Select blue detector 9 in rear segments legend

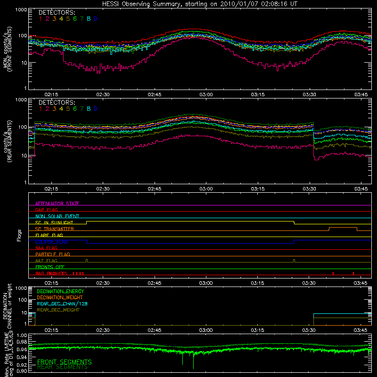(96, 109)
